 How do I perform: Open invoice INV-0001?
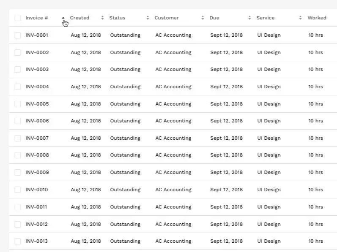coord(37,35)
